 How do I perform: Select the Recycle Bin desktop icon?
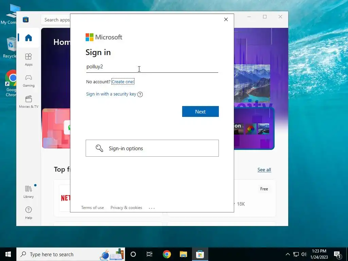10,48
